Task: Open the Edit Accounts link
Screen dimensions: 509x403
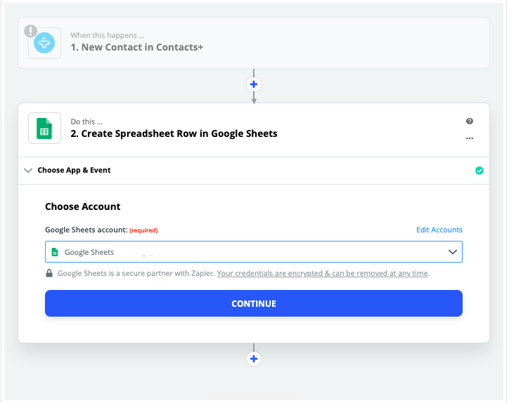Action: pos(439,230)
